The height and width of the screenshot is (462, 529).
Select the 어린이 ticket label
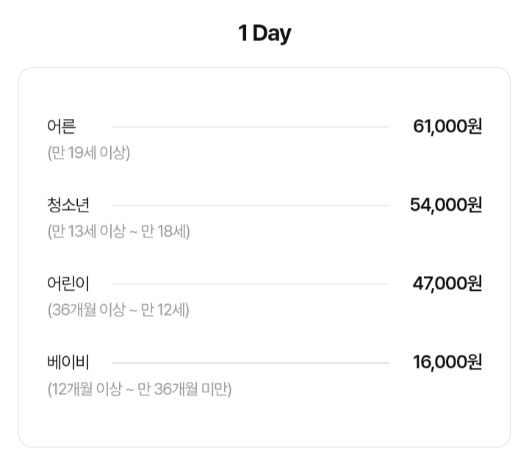68,284
